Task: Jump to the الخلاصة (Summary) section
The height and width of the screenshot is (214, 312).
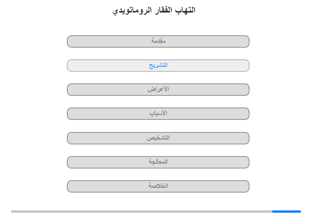Action: pos(158,186)
